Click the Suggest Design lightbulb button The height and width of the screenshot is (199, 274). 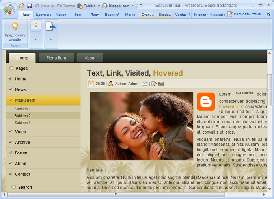point(15,31)
